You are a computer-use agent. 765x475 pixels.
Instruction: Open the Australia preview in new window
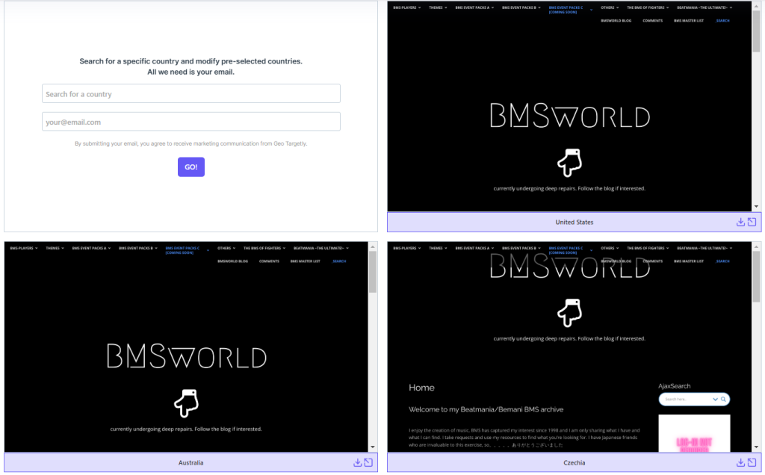[x=369, y=462]
